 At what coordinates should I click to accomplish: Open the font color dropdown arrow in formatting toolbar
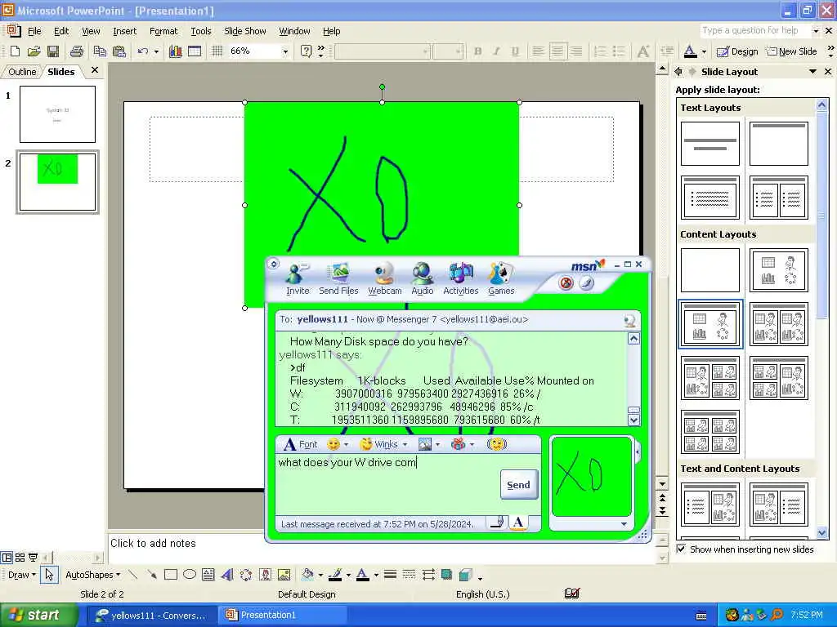pos(704,51)
